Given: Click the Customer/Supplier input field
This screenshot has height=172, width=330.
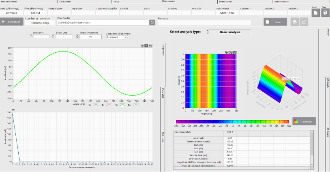Looking at the screenshot, I should [x=107, y=13].
